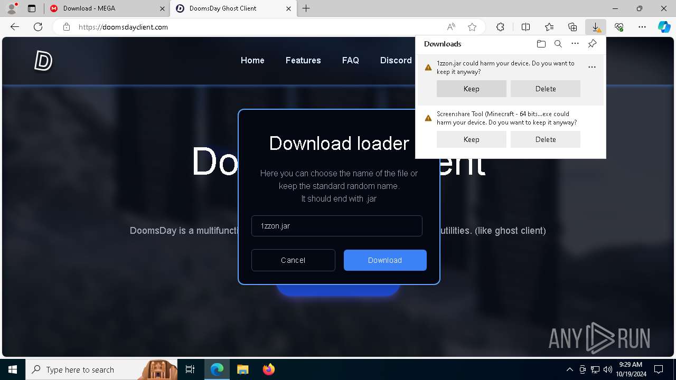Open Favorites list icon

click(x=549, y=27)
